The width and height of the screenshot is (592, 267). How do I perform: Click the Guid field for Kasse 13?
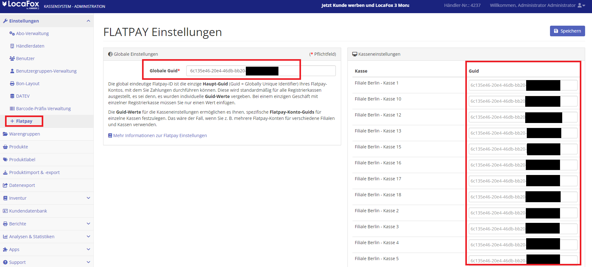tap(523, 133)
